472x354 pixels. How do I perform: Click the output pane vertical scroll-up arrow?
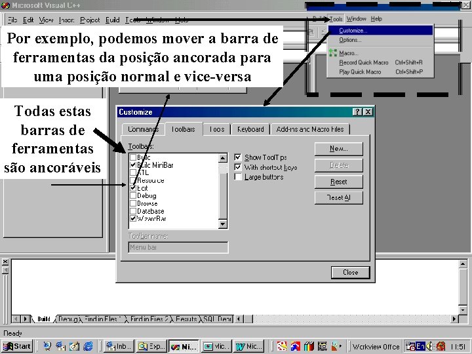(x=463, y=264)
